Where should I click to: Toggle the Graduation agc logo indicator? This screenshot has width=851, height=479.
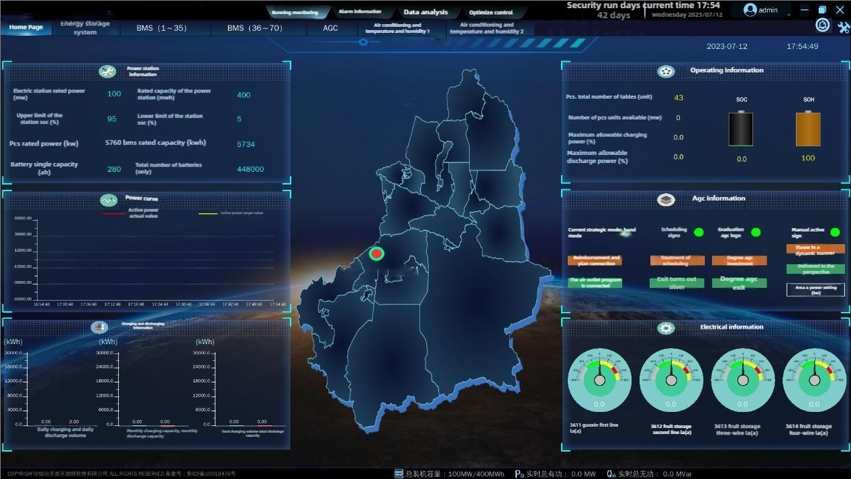click(x=756, y=233)
